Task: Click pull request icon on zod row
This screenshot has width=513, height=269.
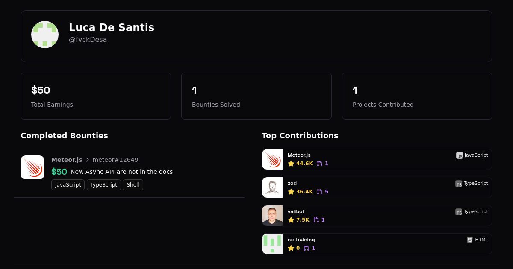Action: (320, 192)
